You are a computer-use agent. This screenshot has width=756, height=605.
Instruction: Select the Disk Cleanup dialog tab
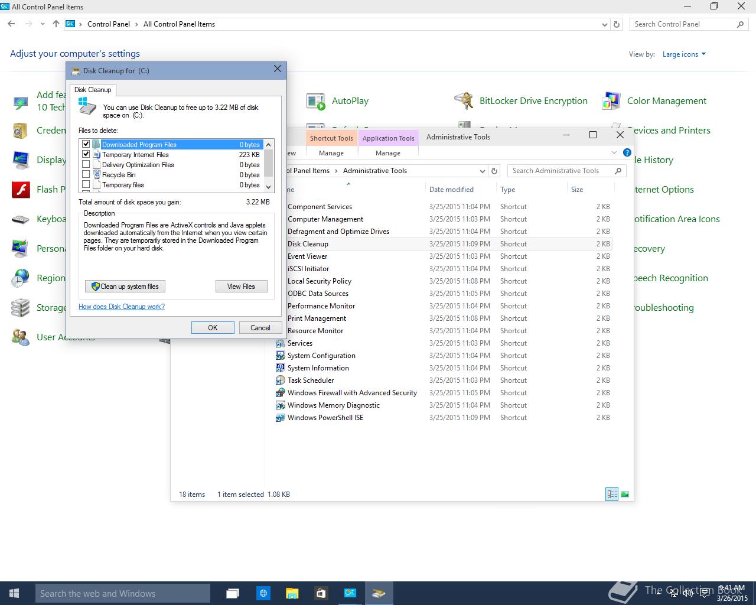(x=93, y=90)
